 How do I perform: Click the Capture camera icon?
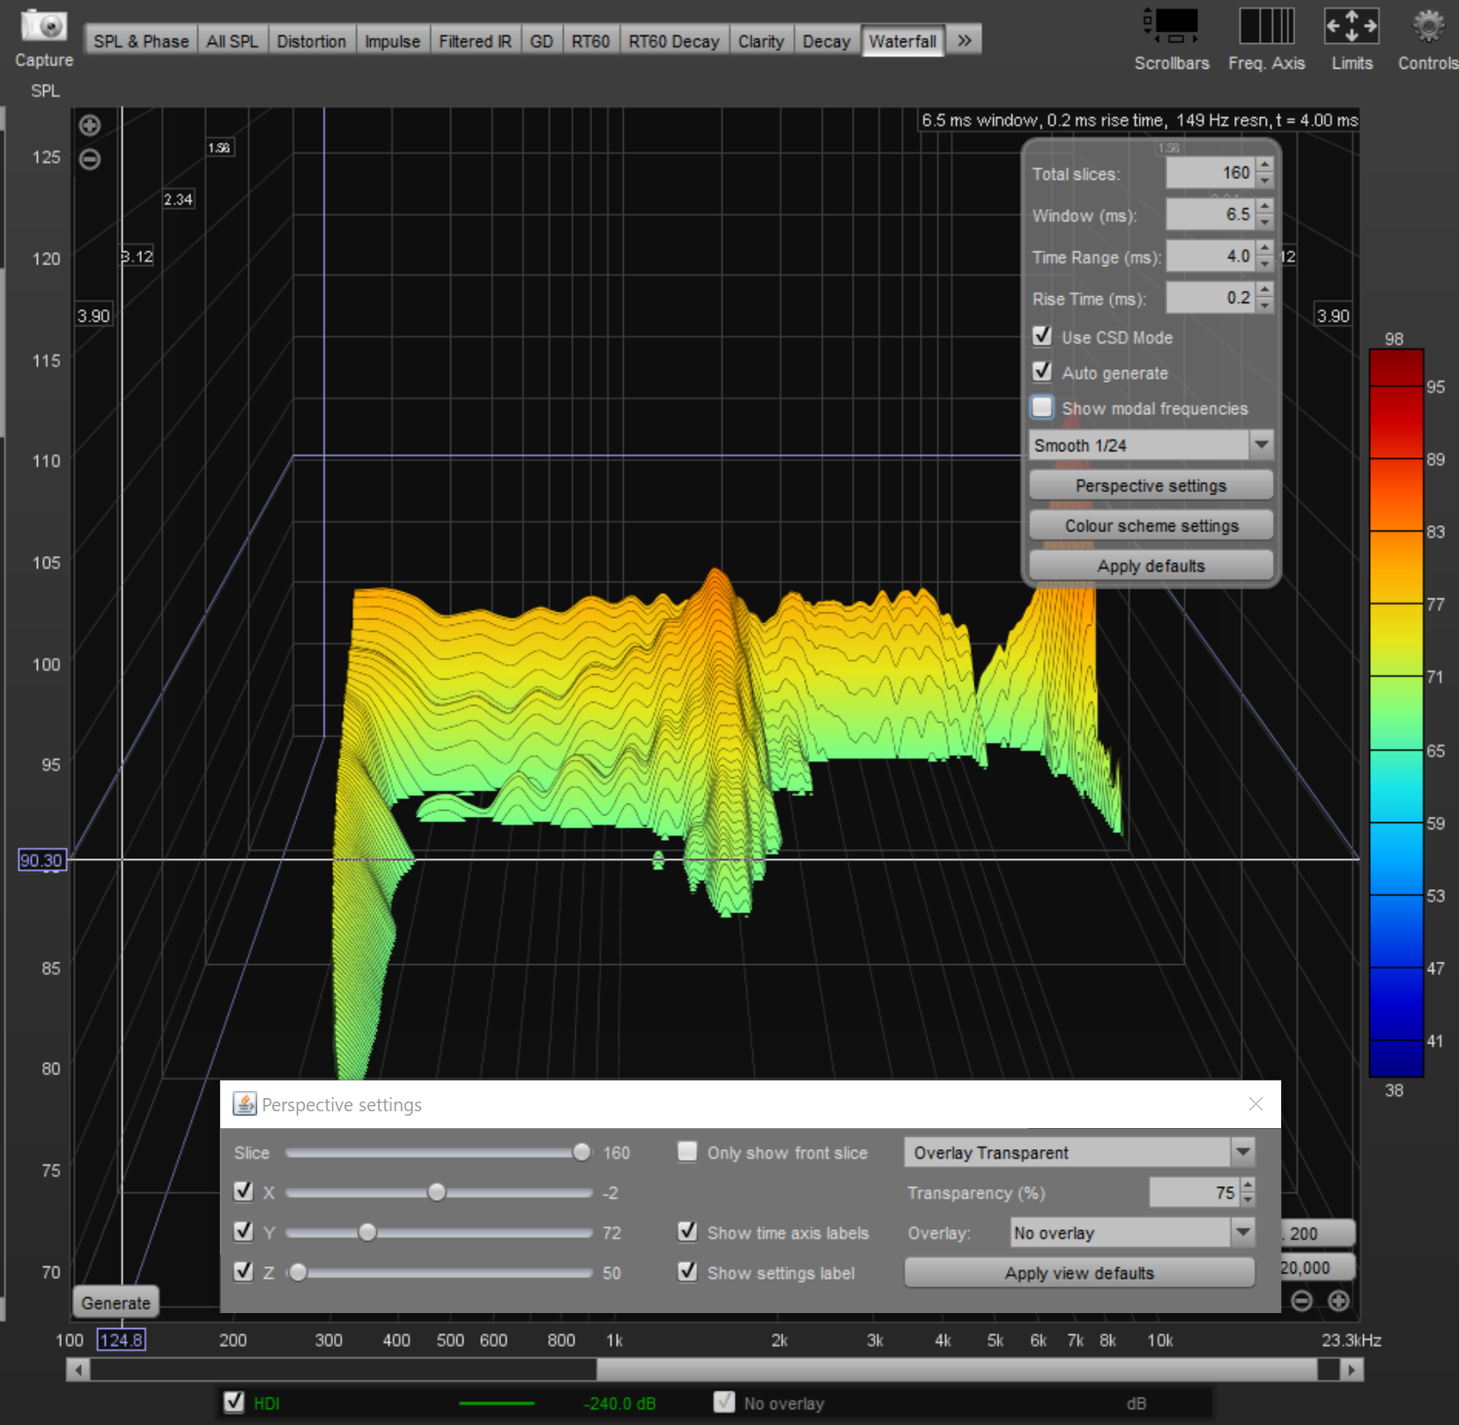tap(43, 26)
